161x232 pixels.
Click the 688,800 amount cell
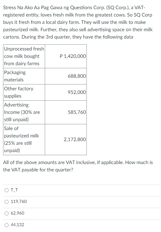(x=66, y=76)
